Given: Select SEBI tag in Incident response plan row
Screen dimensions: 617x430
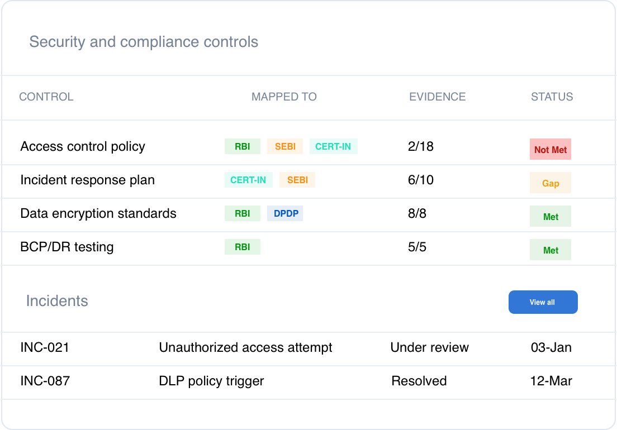Looking at the screenshot, I should pos(297,180).
